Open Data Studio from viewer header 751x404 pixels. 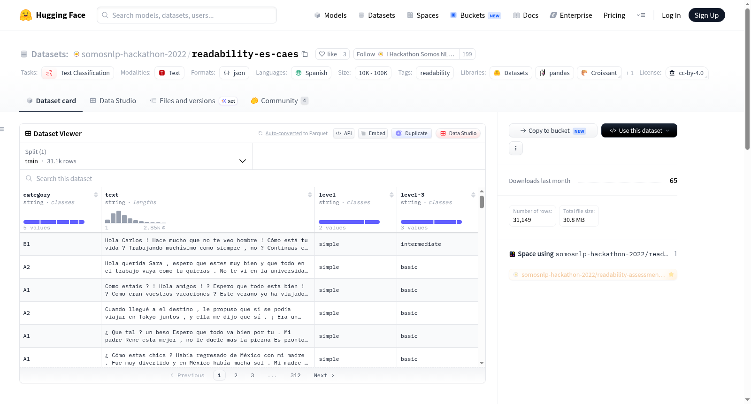pyautogui.click(x=458, y=133)
